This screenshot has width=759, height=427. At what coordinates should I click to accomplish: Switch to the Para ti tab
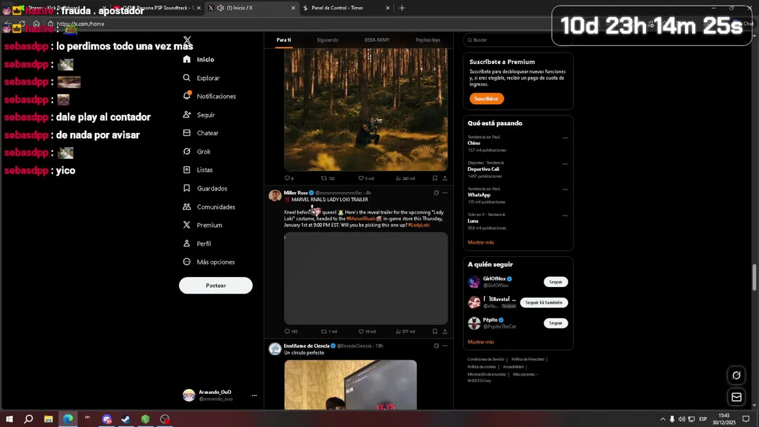pyautogui.click(x=283, y=40)
